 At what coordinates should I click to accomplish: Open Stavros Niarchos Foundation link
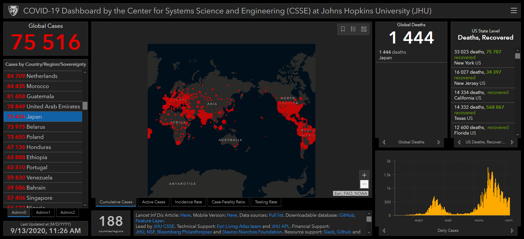[x=252, y=232]
